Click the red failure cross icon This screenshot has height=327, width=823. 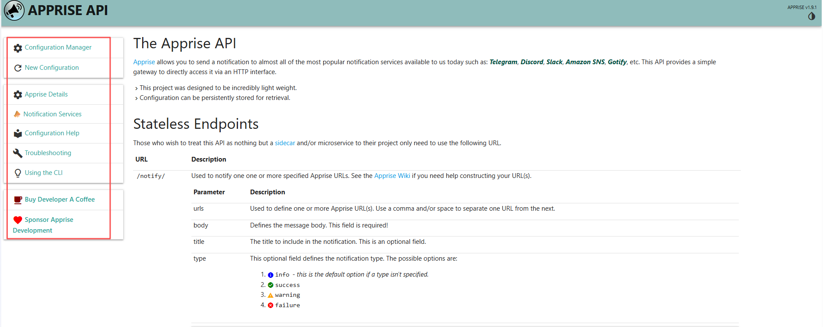coord(270,305)
